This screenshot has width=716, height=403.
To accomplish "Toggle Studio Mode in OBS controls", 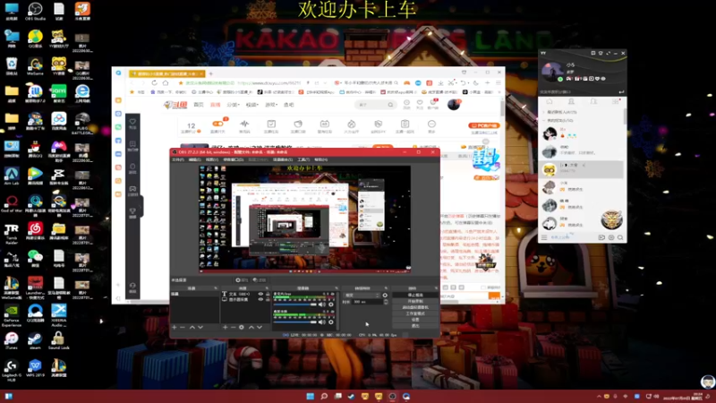I will pos(415,313).
